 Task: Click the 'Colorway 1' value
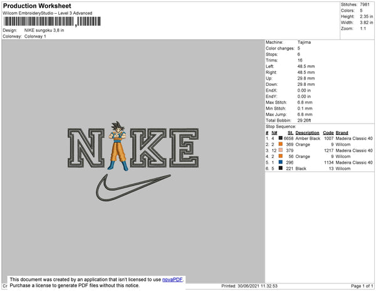(35, 36)
